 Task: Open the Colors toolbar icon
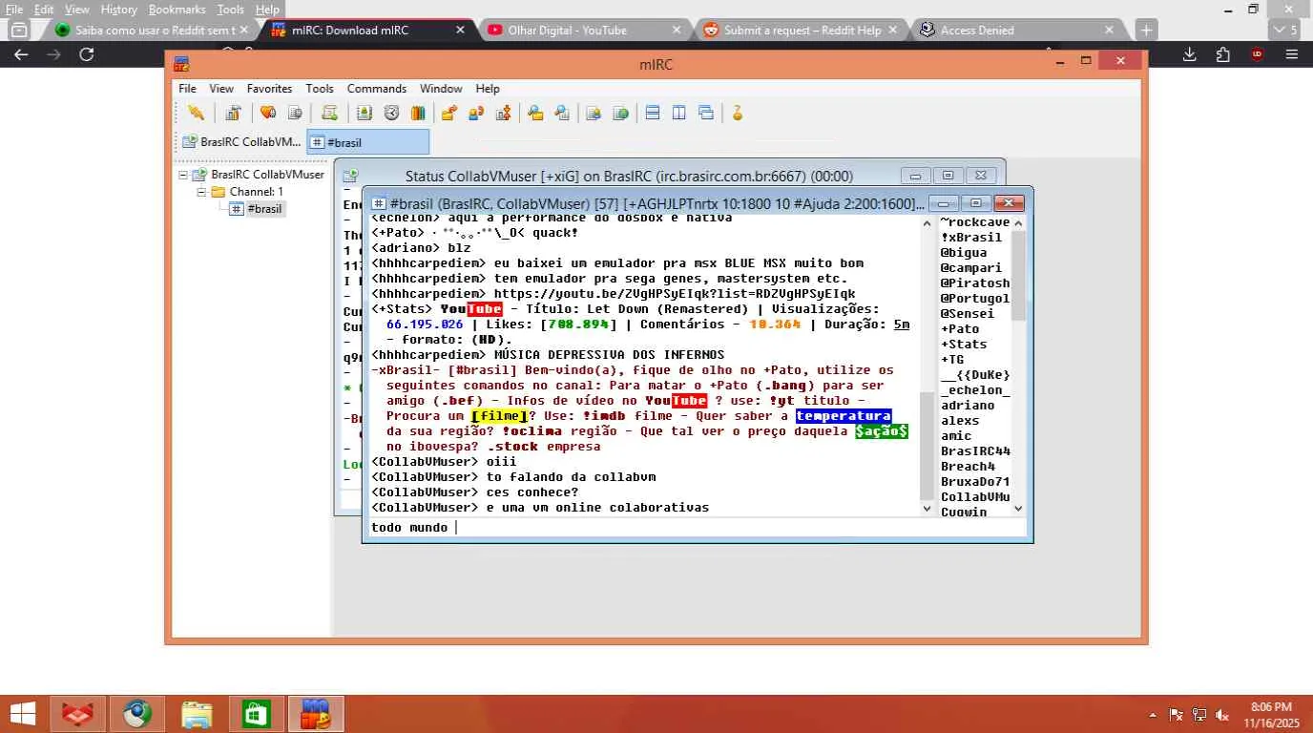coord(417,113)
